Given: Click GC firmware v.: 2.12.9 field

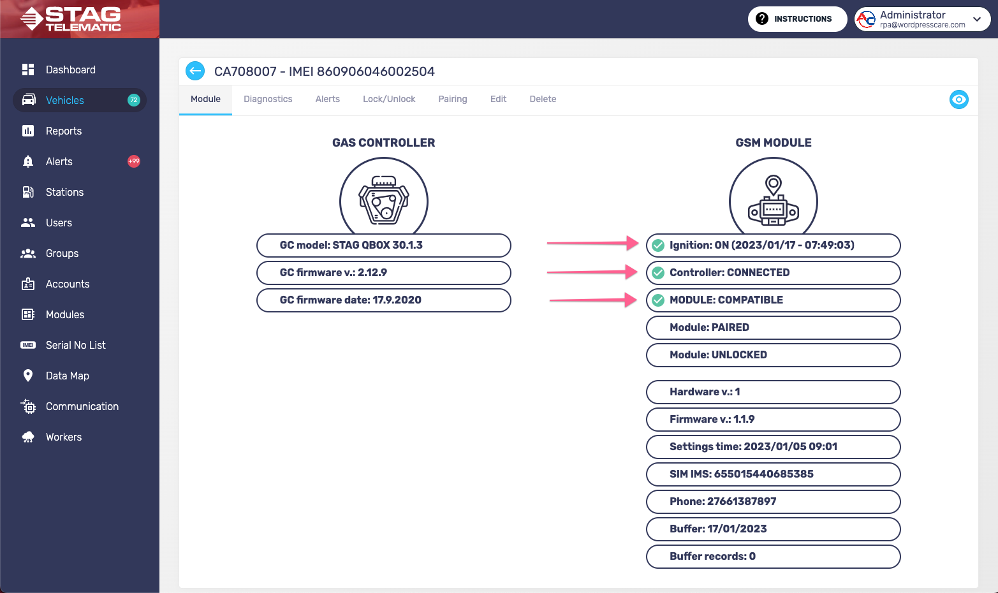Looking at the screenshot, I should [x=384, y=273].
